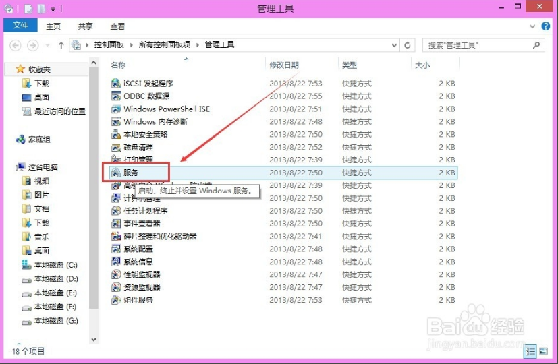The image size is (558, 364).
Task: Select the Windows PowerShell ISE icon
Action: click(x=115, y=109)
